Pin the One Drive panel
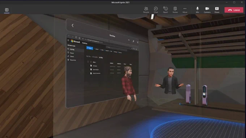This screenshot has height=138, width=246. coord(133,41)
